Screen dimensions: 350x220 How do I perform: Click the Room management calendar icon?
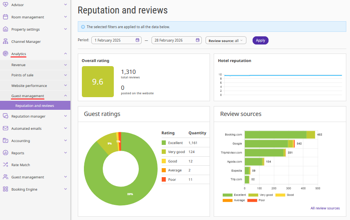pyautogui.click(x=5, y=17)
